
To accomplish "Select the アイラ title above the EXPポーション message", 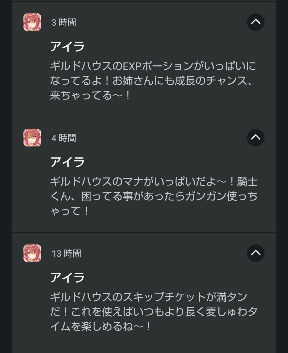I will tap(67, 47).
